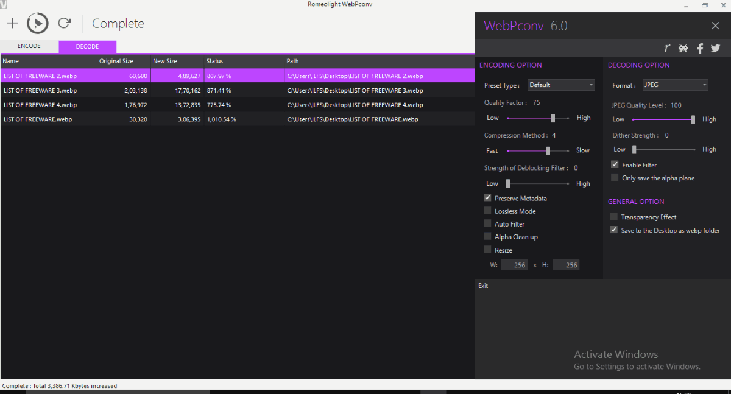
Task: Enable the Transparency Effect checkbox
Action: tap(613, 217)
